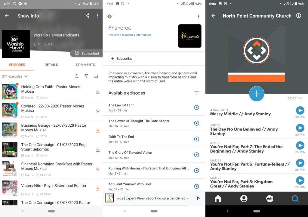This screenshot has width=308, height=217.
Task: Expand the 371 episodes dropdown
Action: (x=15, y=76)
